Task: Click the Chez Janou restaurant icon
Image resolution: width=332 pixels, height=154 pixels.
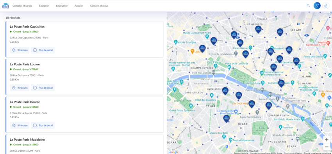Action: [323, 95]
